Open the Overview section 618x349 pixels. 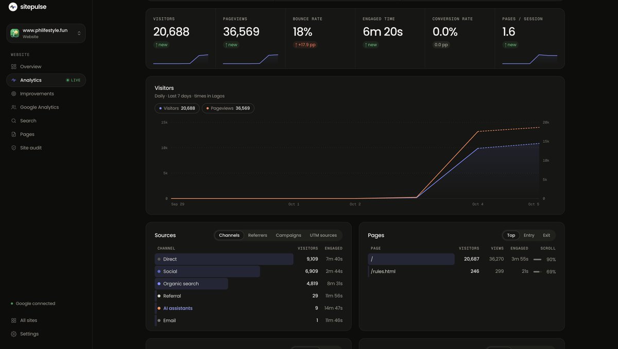[46, 67]
